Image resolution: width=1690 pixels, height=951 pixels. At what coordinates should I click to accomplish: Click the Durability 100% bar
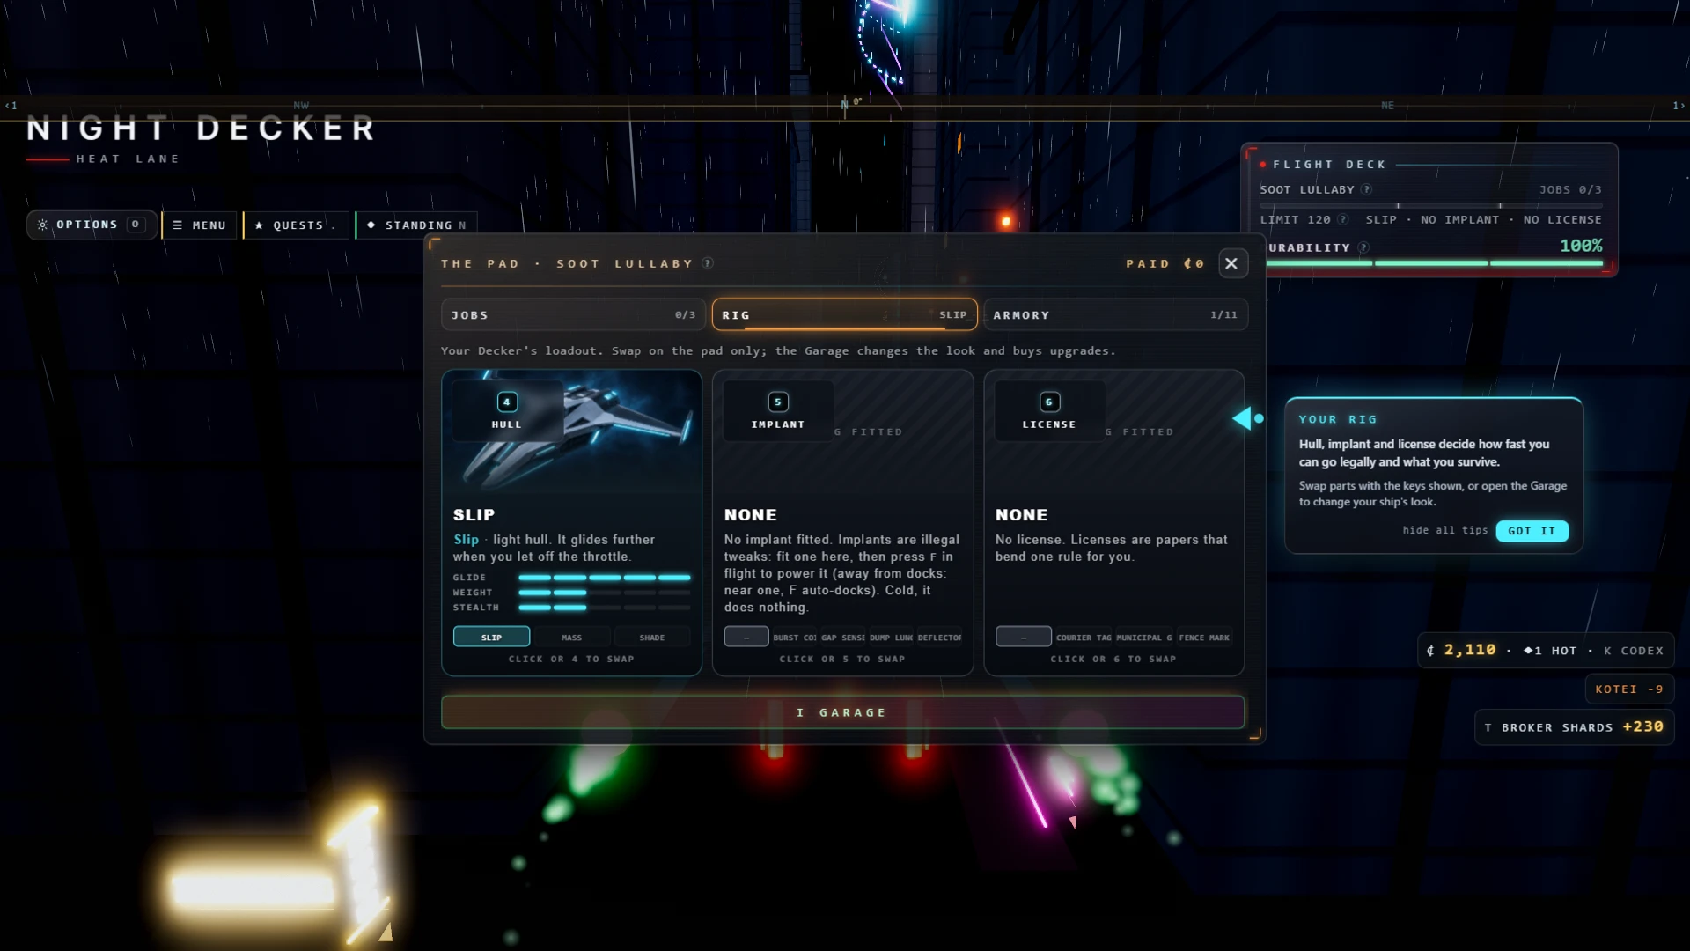[x=1431, y=263]
